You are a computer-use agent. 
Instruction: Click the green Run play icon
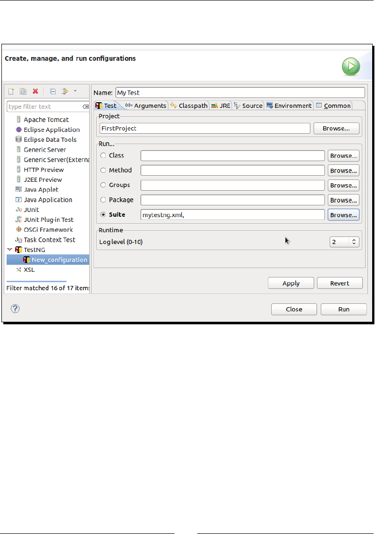350,66
